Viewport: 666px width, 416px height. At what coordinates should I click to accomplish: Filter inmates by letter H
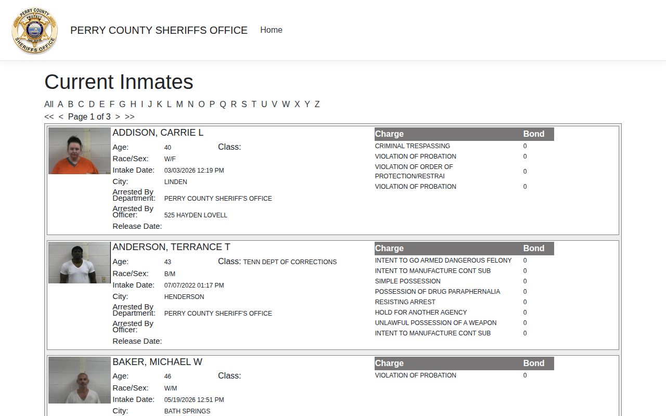click(133, 104)
